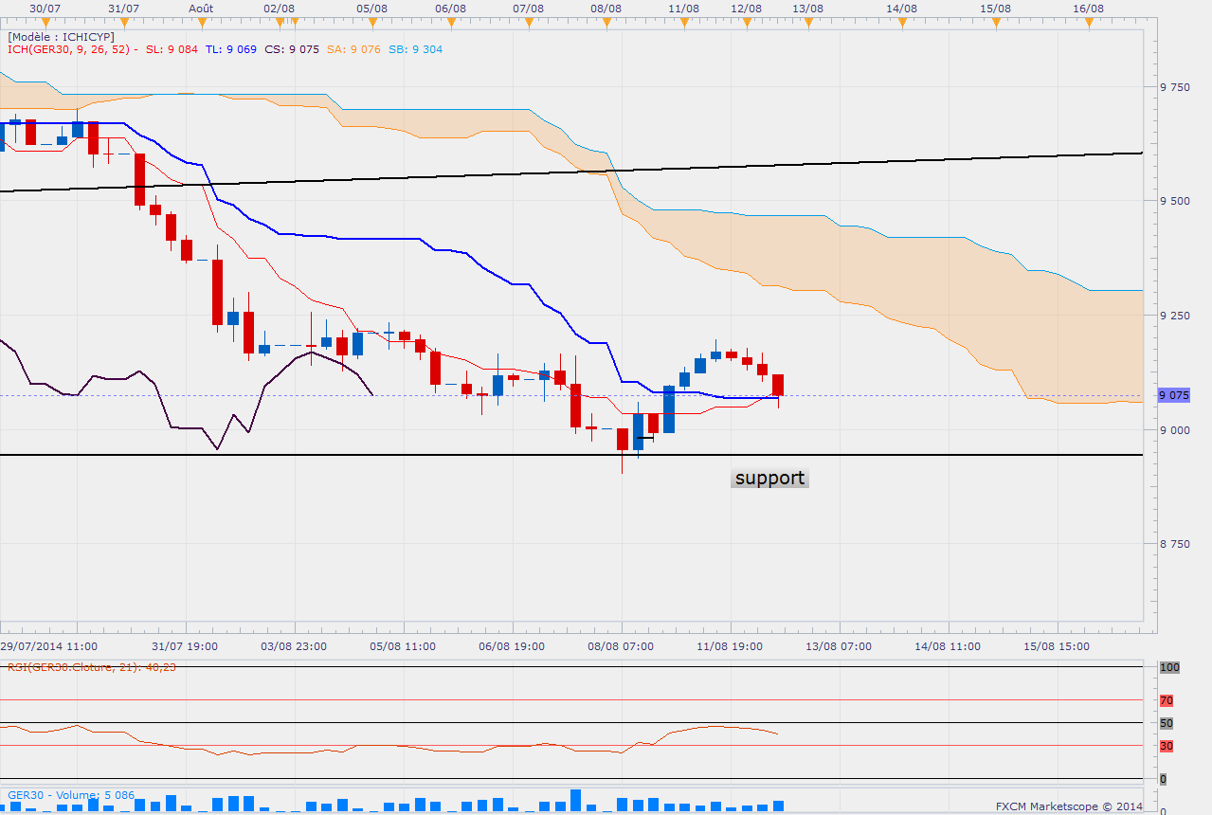This screenshot has width=1212, height=815.
Task: Click the orange day marker under 31/07
Action: [124, 24]
